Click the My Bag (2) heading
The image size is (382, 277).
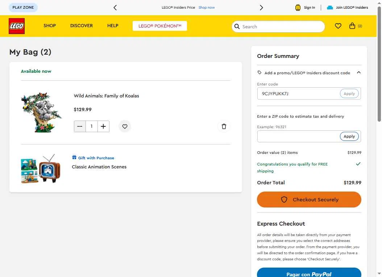click(x=30, y=52)
